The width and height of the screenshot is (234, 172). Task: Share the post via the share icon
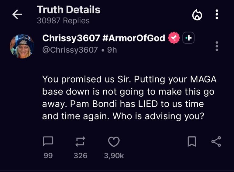[216, 141]
